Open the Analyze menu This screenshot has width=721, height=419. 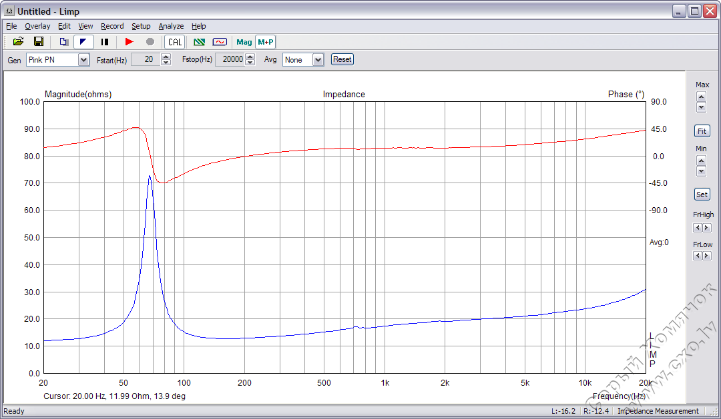tap(171, 26)
